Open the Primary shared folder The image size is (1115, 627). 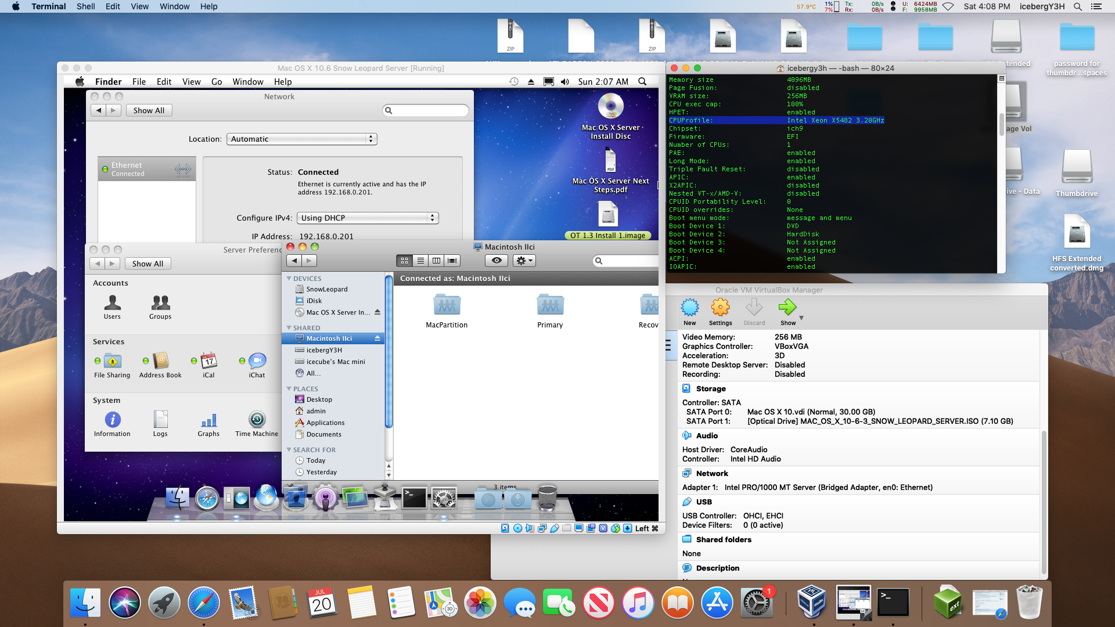(x=550, y=311)
